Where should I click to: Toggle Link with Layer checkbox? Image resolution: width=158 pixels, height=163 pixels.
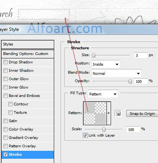[85, 135]
